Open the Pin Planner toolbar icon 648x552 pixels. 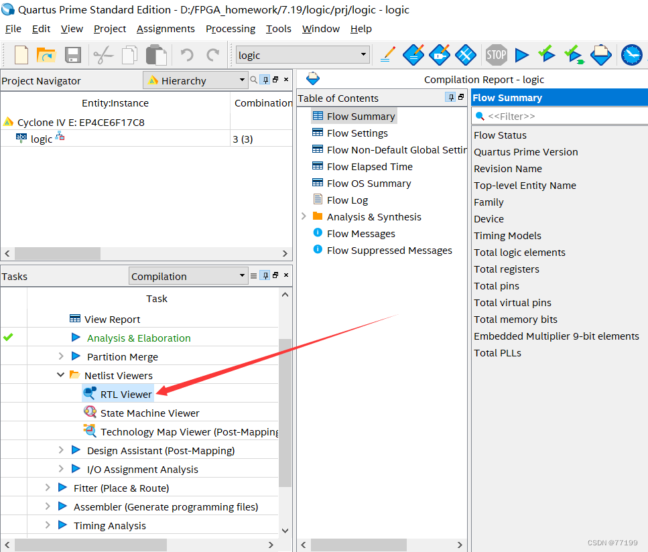[x=440, y=54]
